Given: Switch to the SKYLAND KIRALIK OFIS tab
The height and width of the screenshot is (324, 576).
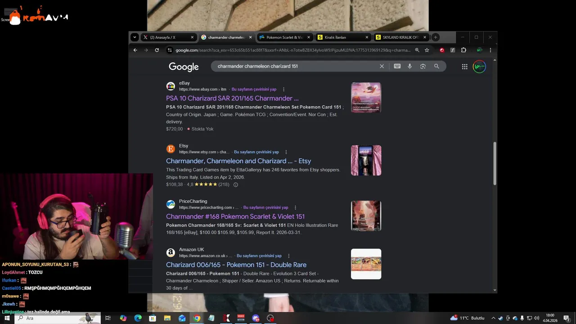Looking at the screenshot, I should [x=401, y=37].
